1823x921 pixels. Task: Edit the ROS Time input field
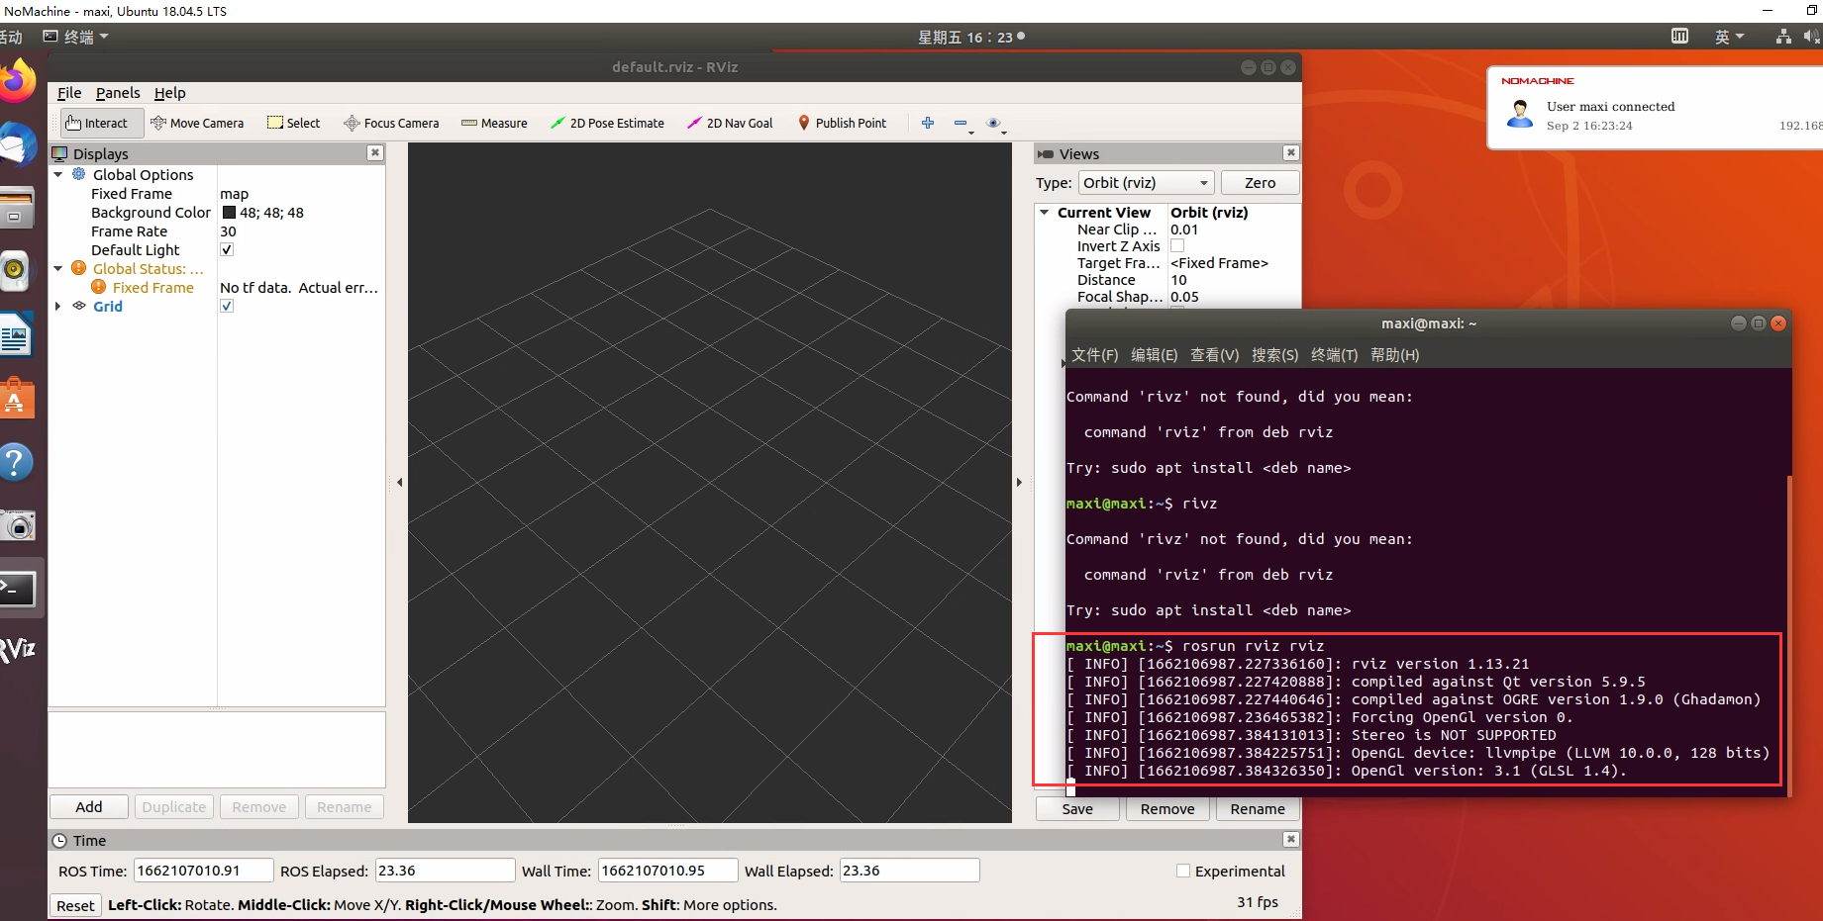pos(202,871)
